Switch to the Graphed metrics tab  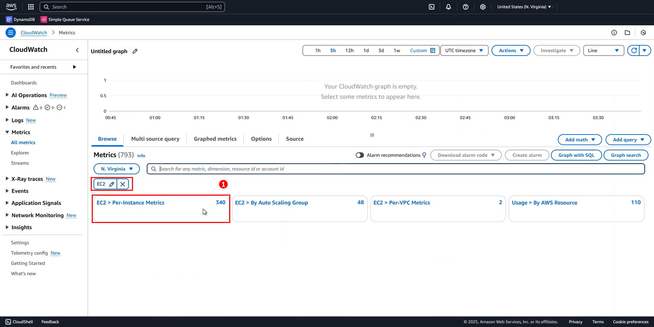[x=215, y=139]
